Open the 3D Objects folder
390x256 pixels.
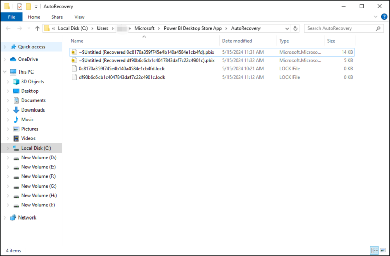pos(32,82)
